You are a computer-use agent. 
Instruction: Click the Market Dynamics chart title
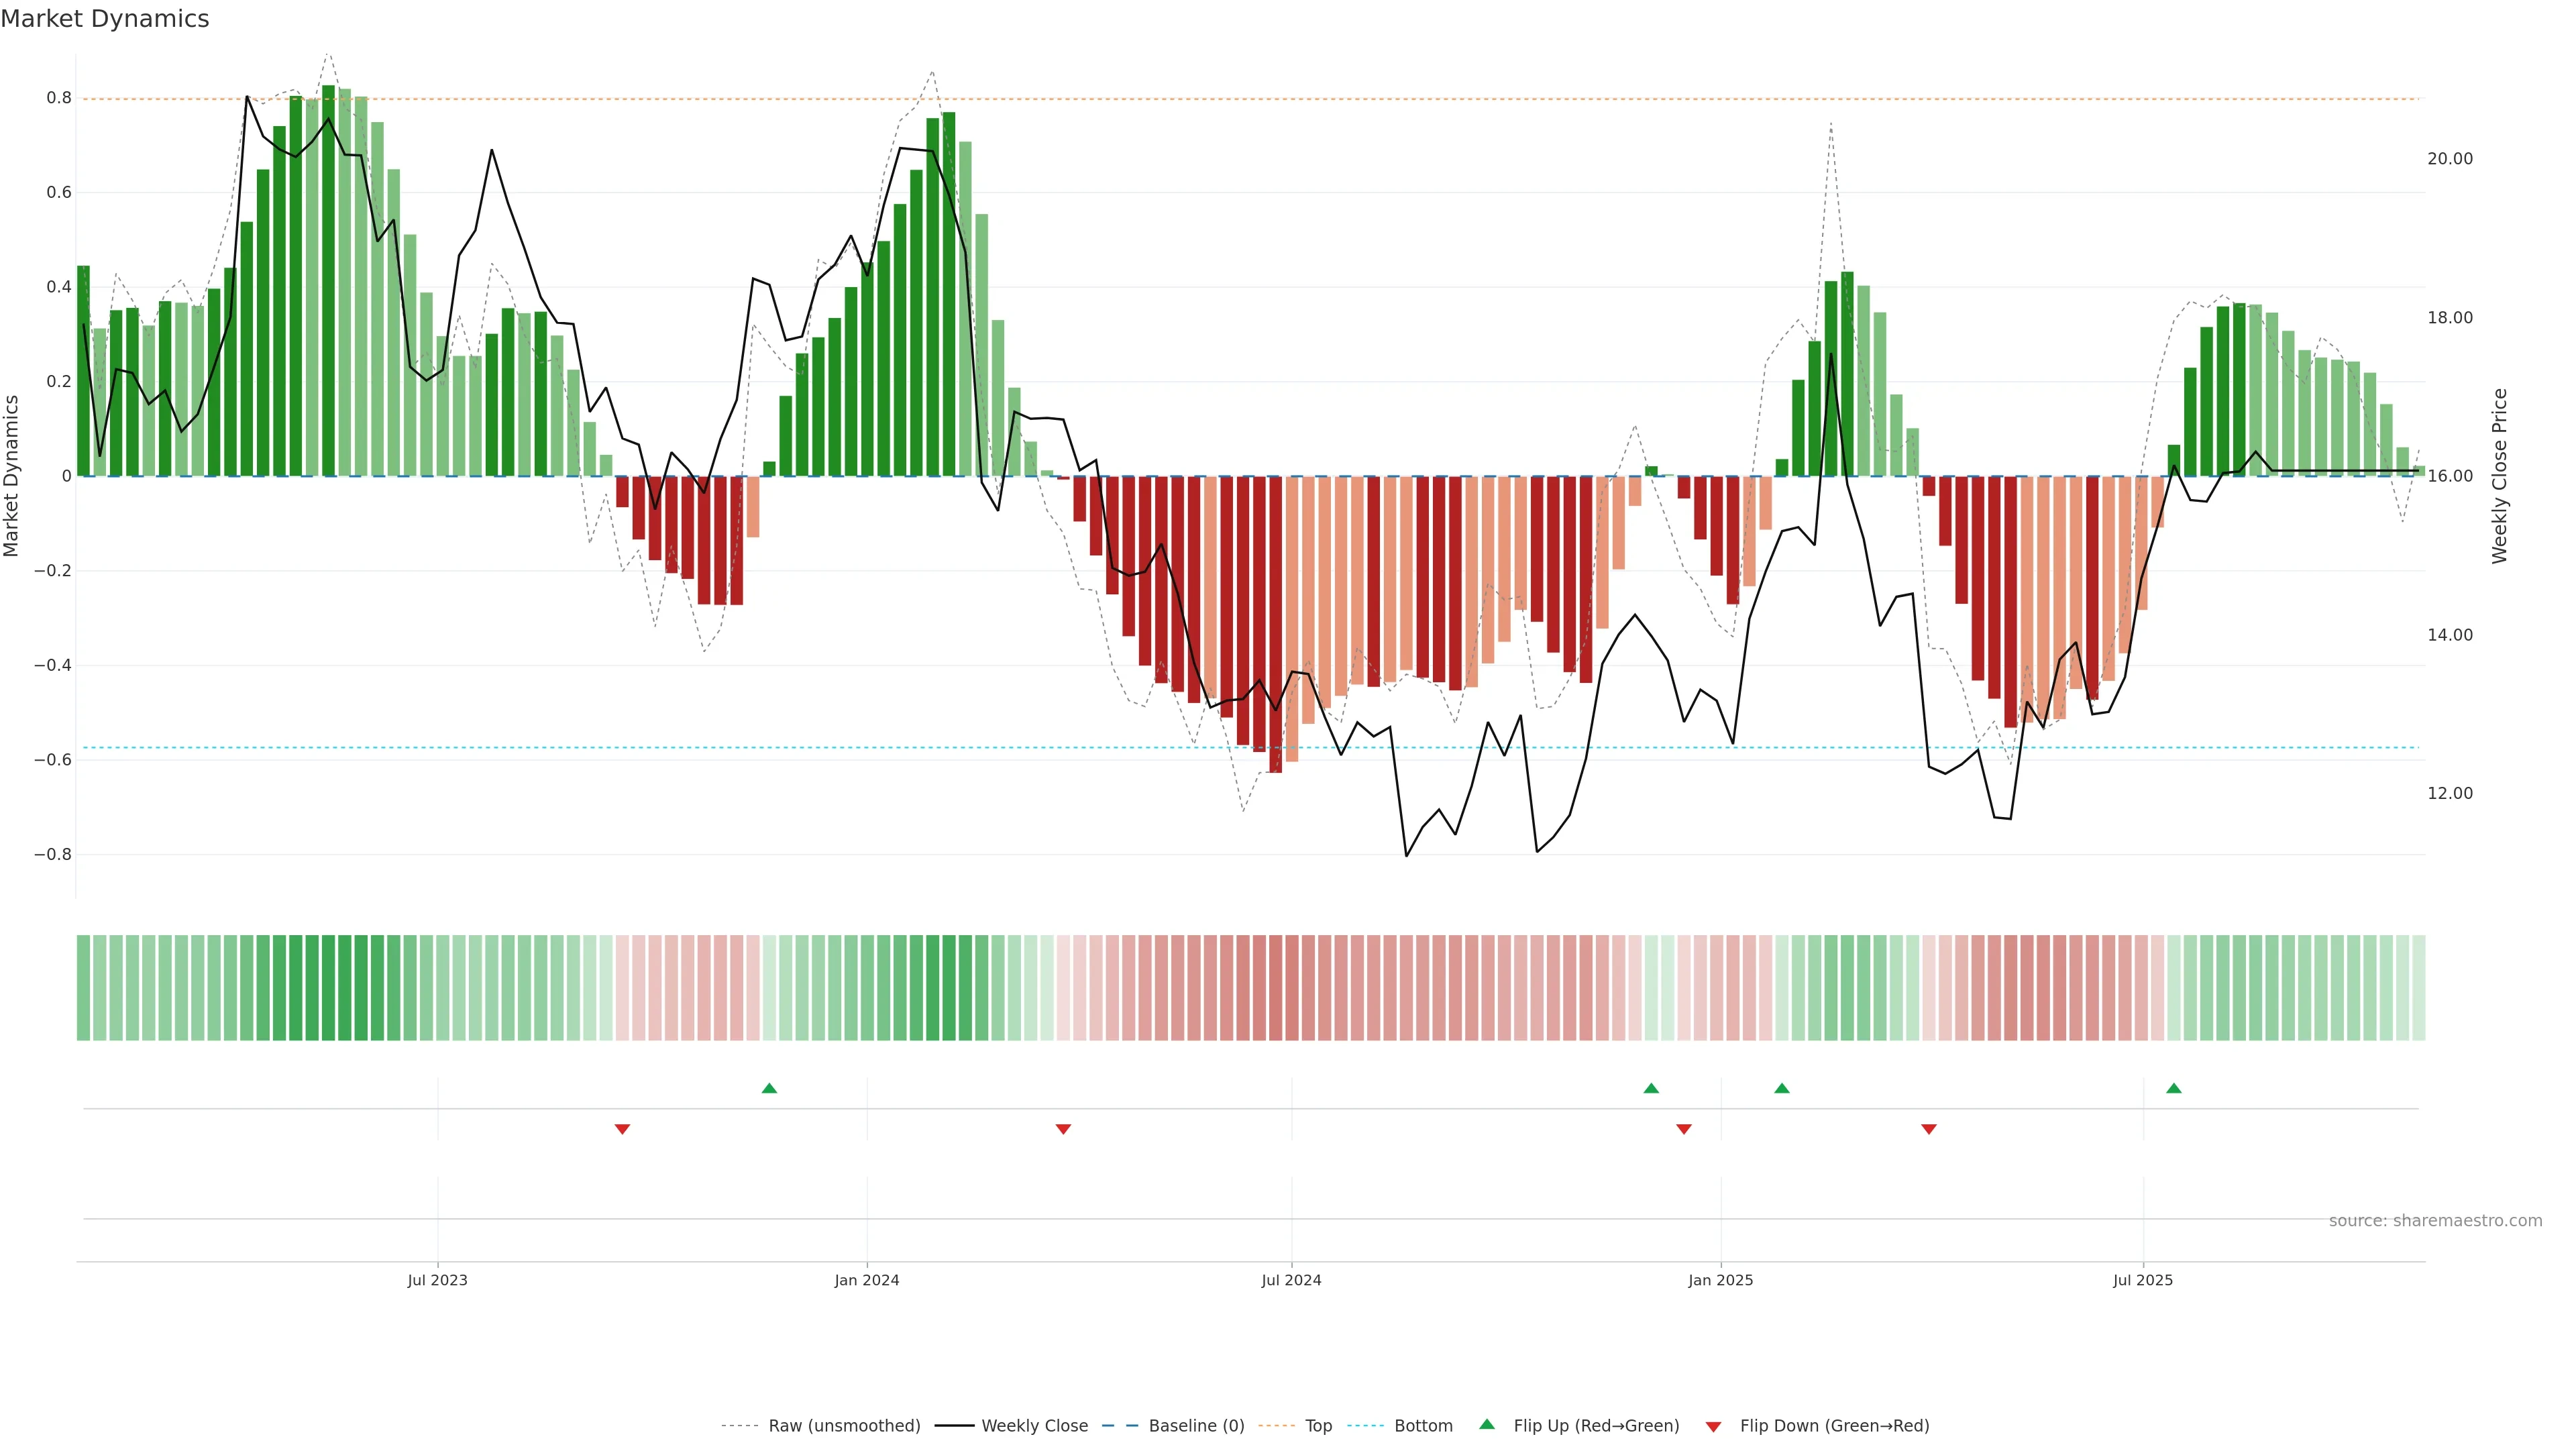105,19
